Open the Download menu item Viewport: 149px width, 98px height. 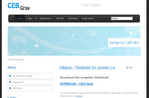click(73, 18)
